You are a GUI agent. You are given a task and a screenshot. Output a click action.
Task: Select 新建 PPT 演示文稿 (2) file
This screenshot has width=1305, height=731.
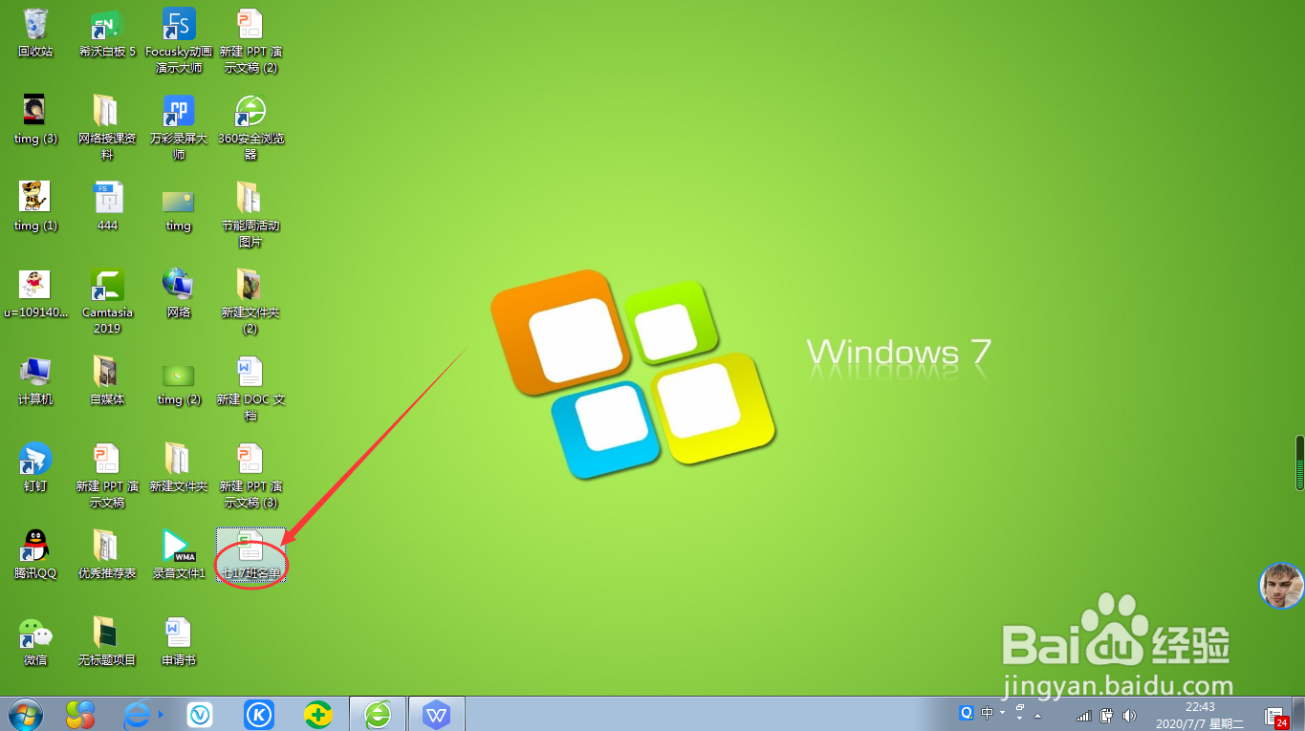250,41
